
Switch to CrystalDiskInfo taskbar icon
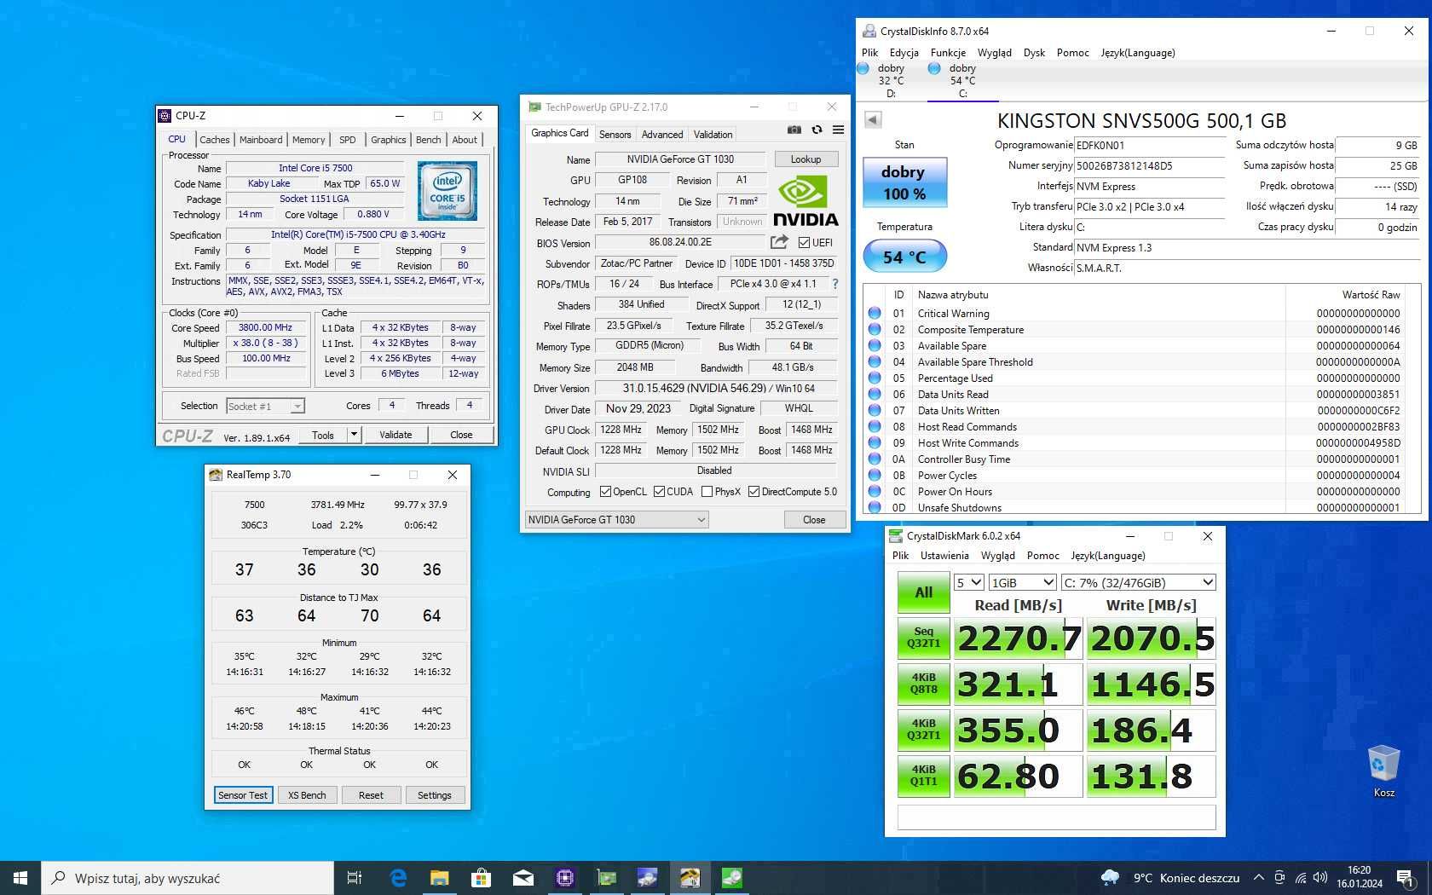tap(648, 878)
